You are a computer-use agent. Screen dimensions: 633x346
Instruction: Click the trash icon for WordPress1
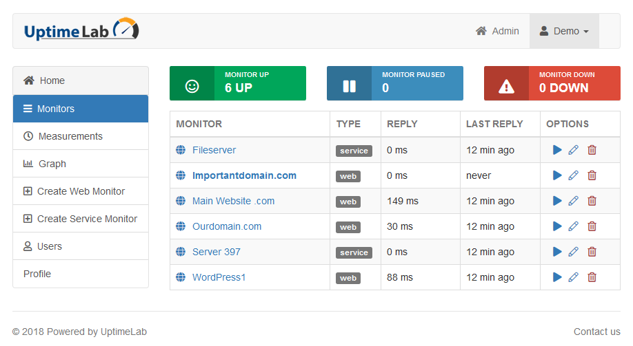(x=592, y=277)
